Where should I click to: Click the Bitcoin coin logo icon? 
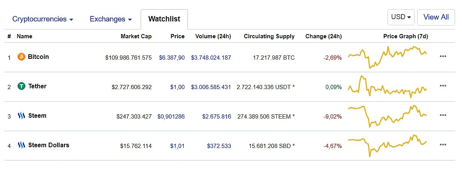pos(21,57)
